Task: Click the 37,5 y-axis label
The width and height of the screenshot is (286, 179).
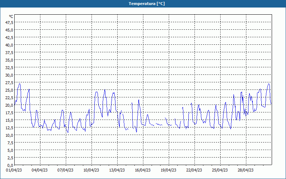Action: coord(10,53)
